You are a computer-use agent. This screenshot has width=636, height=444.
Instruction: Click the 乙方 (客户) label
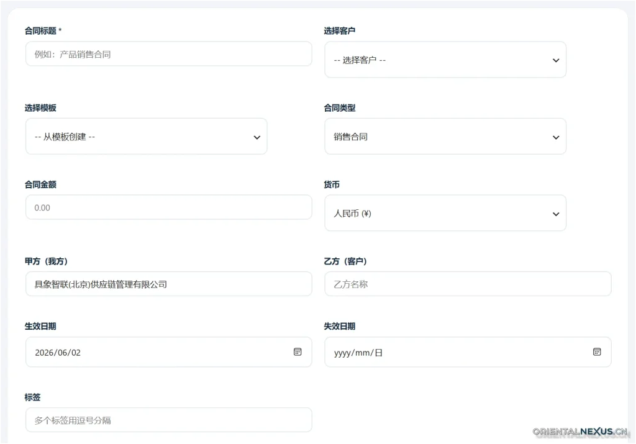point(345,261)
